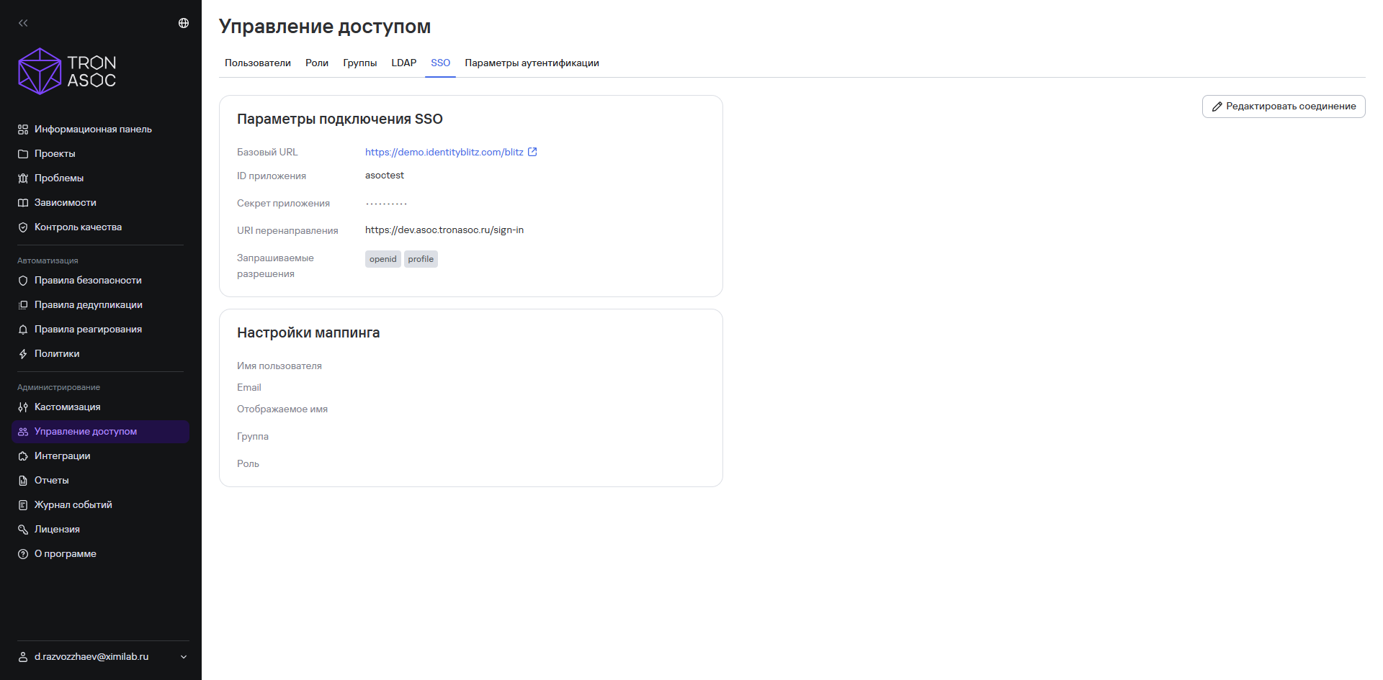1383x680 pixels.
Task: Click the user profile avatar icon
Action: click(x=23, y=657)
